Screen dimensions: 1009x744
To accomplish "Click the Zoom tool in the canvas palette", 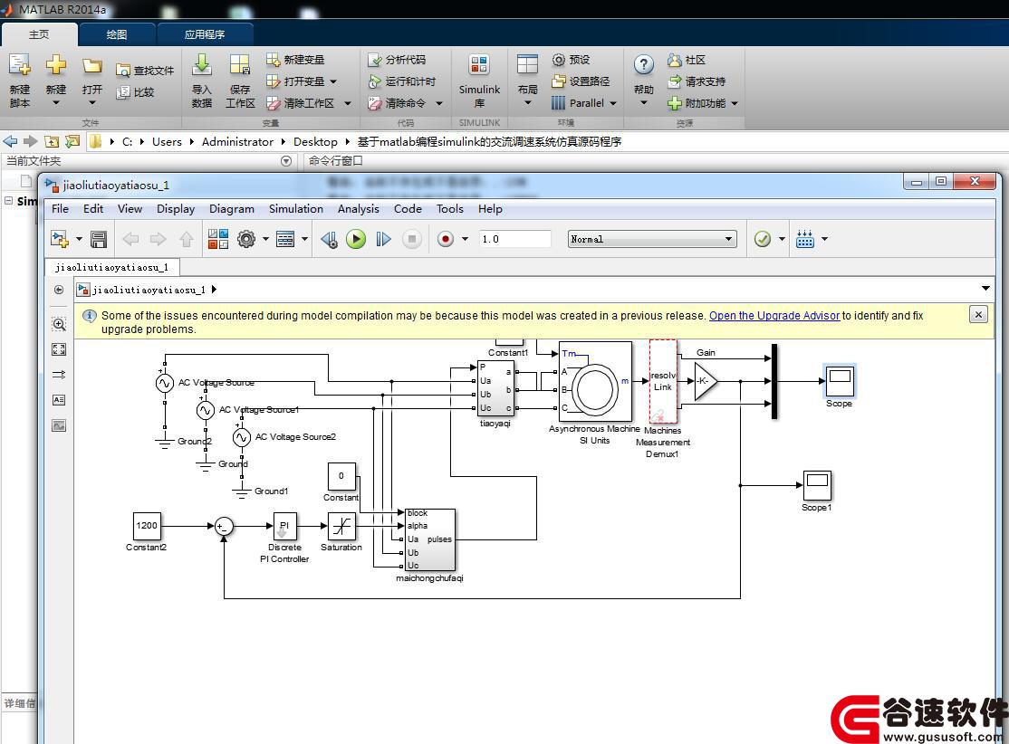I will pos(59,324).
